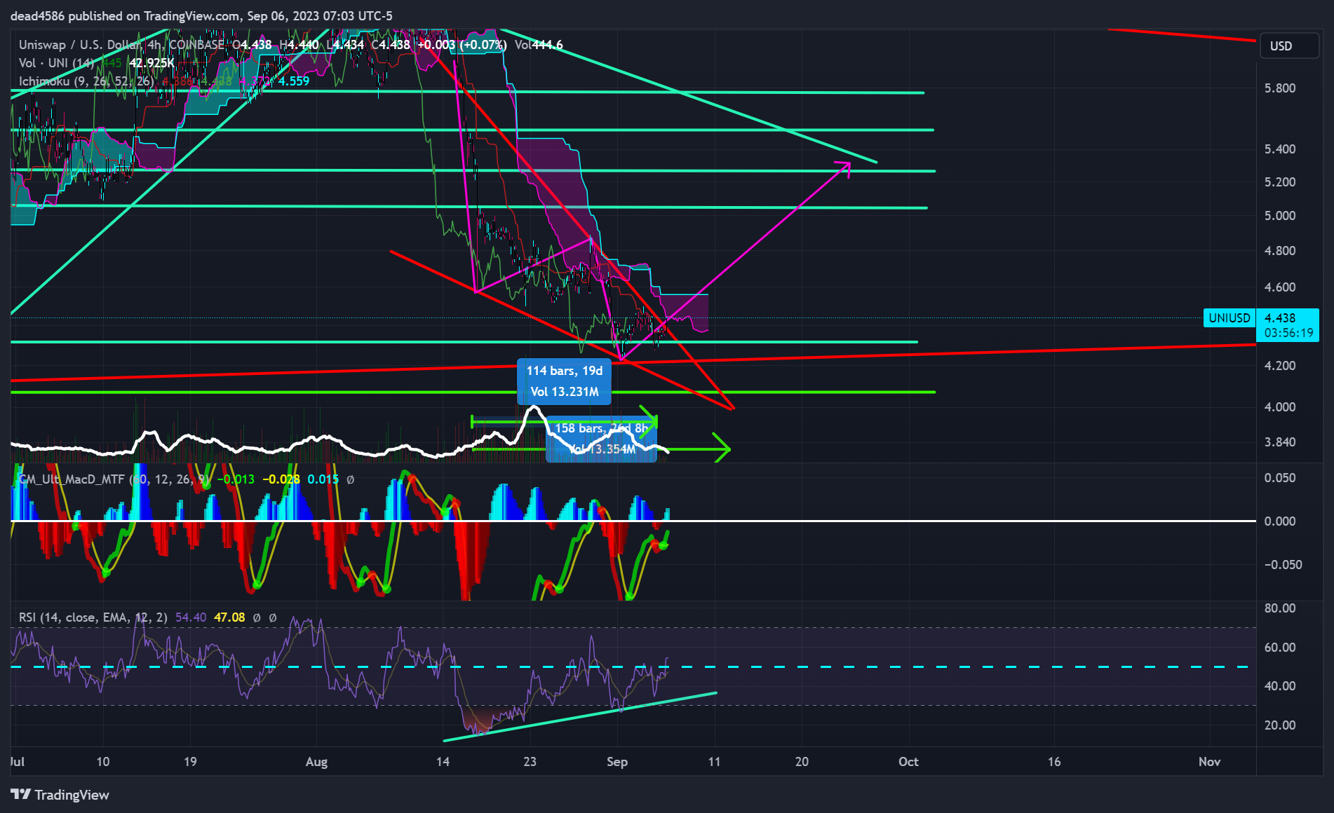Viewport: 1334px width, 813px height.
Task: Click the 20.00 RSI axis label
Action: pos(1279,725)
